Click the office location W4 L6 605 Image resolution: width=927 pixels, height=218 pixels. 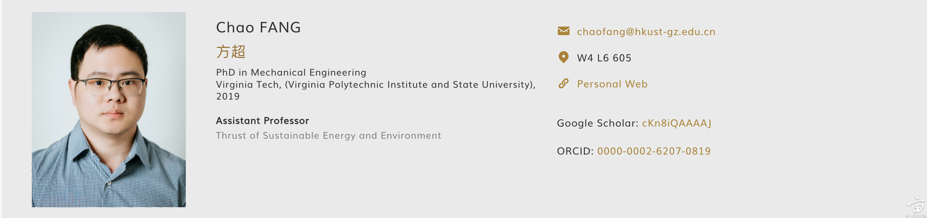604,58
